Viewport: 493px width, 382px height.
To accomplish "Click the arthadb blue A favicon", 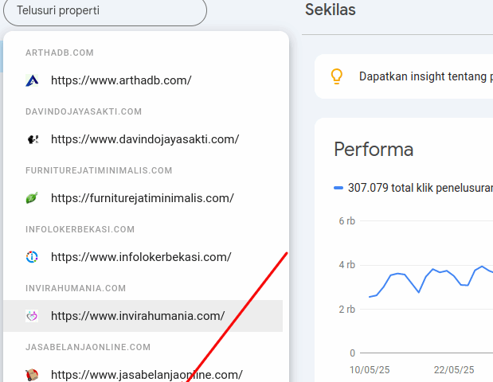I will click(x=32, y=80).
